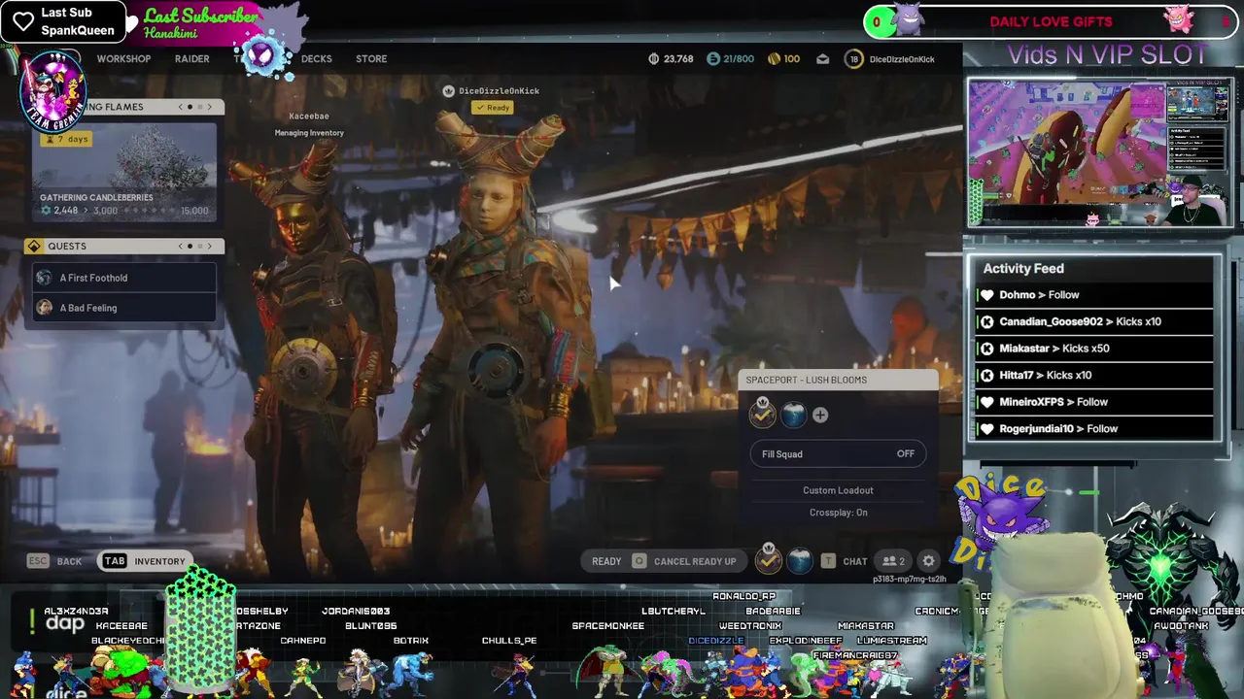The width and height of the screenshot is (1244, 699).
Task: Click the Kaceebae player nameplate
Action: pos(309,116)
